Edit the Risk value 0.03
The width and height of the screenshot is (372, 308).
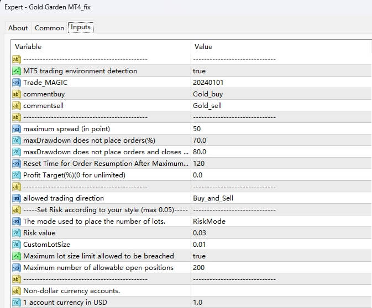point(200,233)
